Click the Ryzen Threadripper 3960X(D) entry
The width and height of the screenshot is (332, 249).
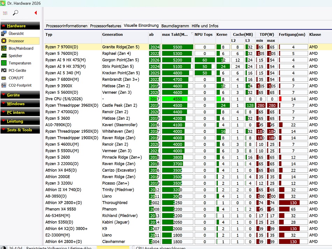(72, 105)
